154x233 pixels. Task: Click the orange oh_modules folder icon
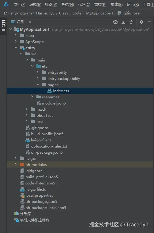[22, 164]
